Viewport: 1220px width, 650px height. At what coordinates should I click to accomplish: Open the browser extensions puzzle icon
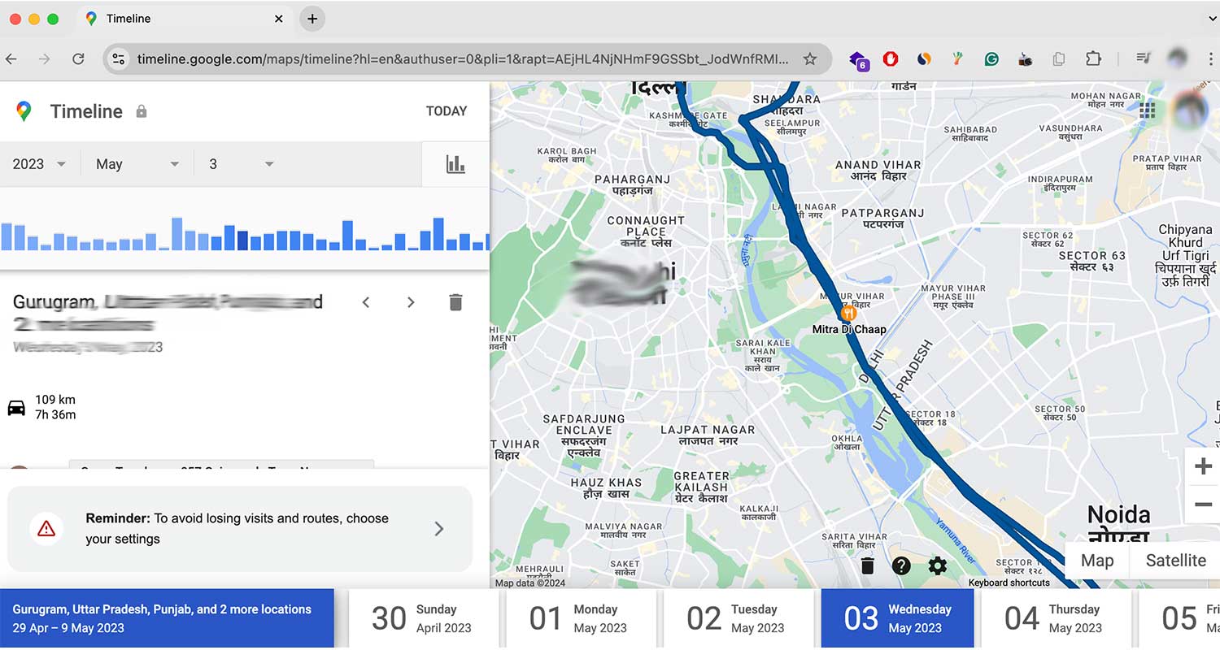pos(1094,58)
